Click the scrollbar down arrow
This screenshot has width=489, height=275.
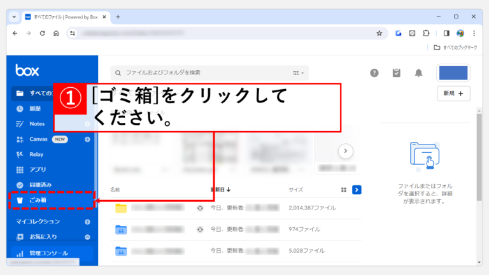point(479,262)
